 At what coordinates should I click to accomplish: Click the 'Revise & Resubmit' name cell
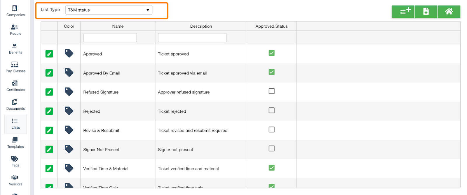click(101, 130)
